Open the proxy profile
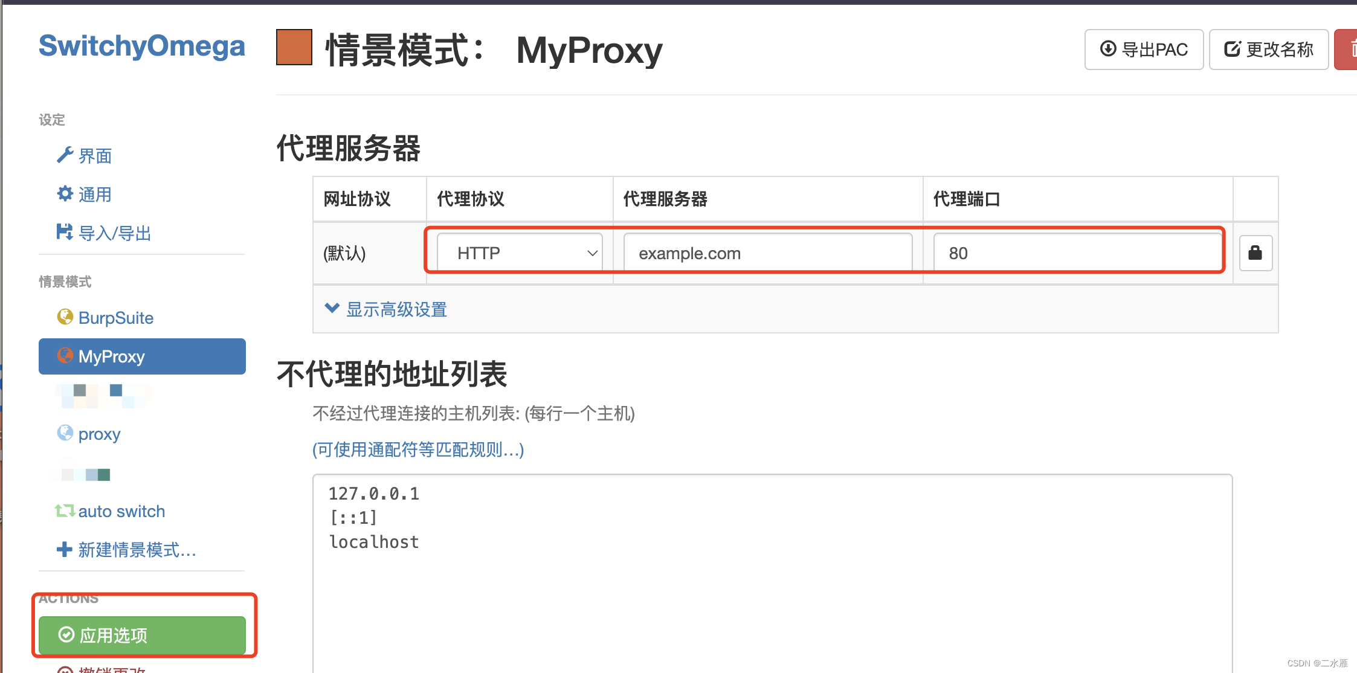The image size is (1357, 673). coord(99,434)
